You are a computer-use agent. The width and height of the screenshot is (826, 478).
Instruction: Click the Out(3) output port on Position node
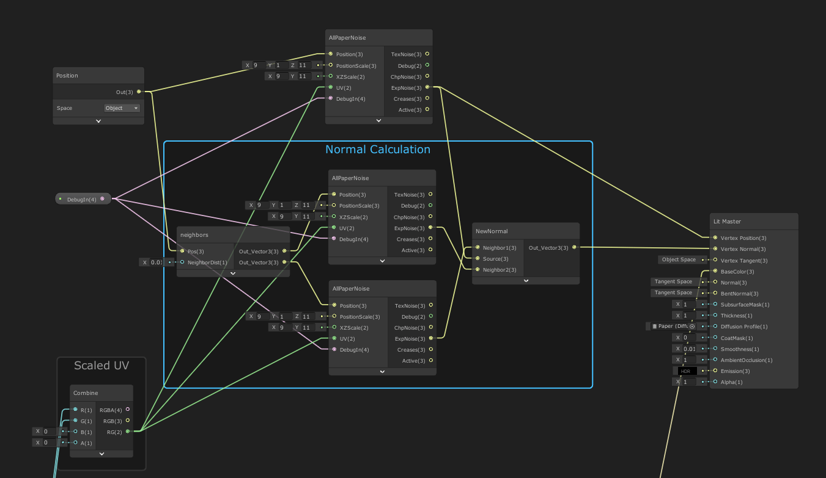139,92
